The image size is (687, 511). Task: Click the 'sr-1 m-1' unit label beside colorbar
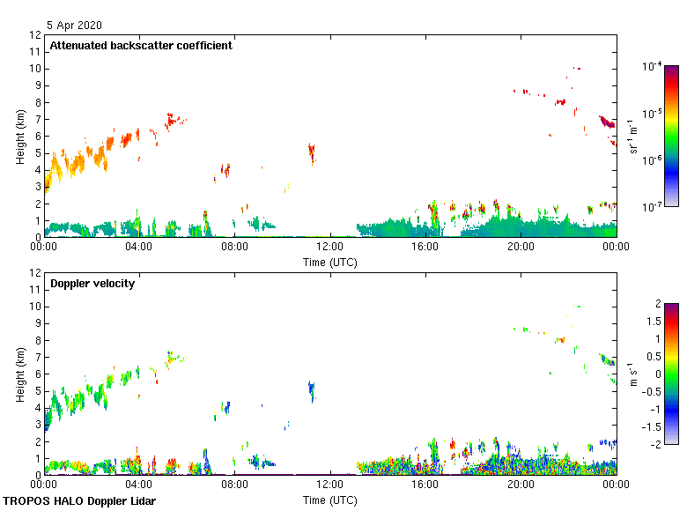(x=634, y=137)
